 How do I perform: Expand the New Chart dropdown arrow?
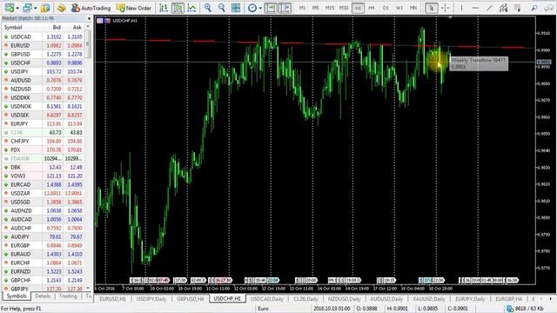[x=17, y=8]
